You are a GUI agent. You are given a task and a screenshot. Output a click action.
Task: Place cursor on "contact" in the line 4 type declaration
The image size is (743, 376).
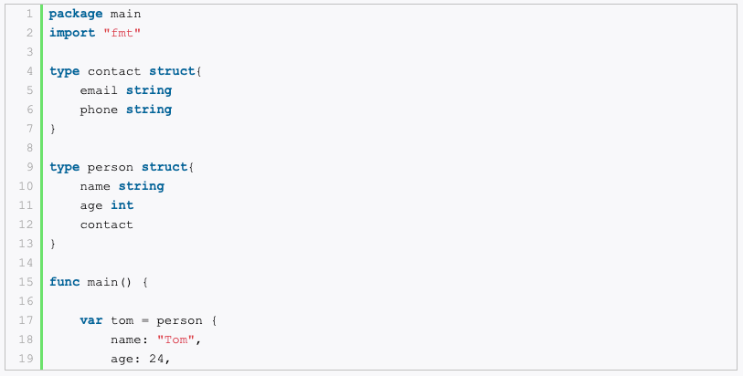tap(114, 71)
